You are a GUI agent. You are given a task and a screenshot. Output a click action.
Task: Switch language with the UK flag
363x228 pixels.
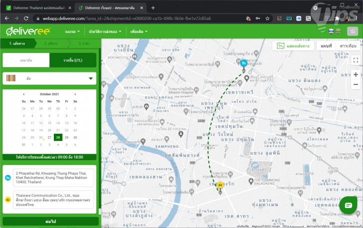click(339, 31)
